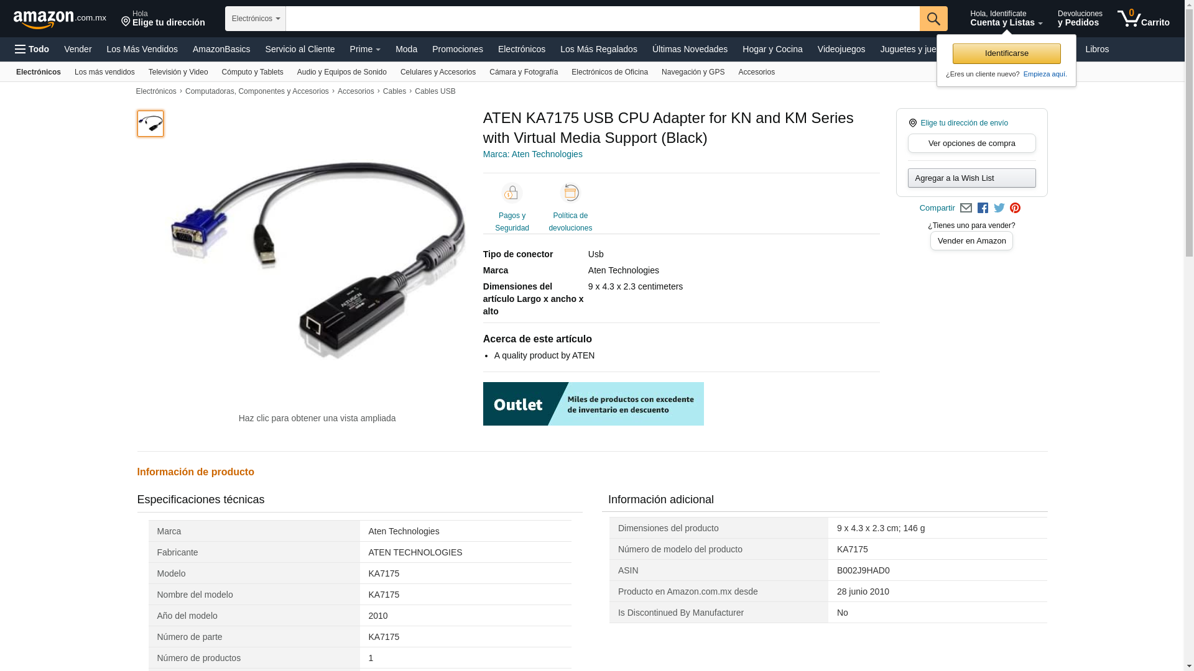1194x671 pixels.
Task: Expand the Prime menu dropdown
Action: click(x=365, y=49)
